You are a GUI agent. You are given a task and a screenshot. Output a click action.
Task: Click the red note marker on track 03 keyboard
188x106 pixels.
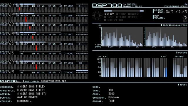30,28
